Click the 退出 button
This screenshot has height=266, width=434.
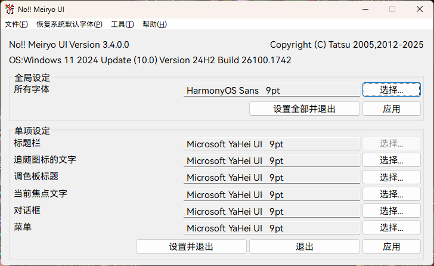305,246
